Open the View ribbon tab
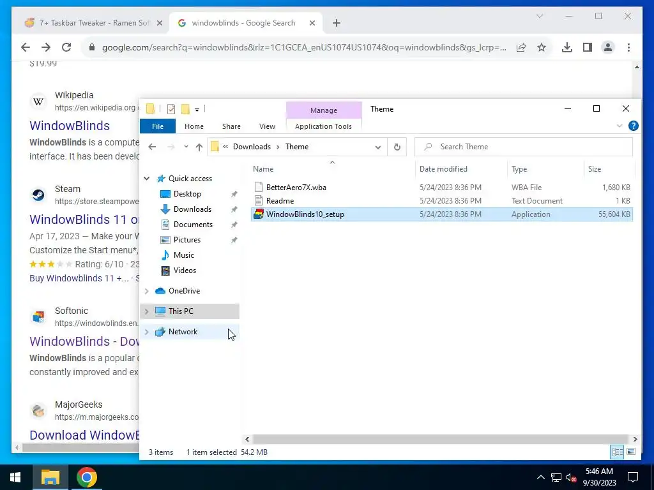The width and height of the screenshot is (654, 490). (268, 126)
